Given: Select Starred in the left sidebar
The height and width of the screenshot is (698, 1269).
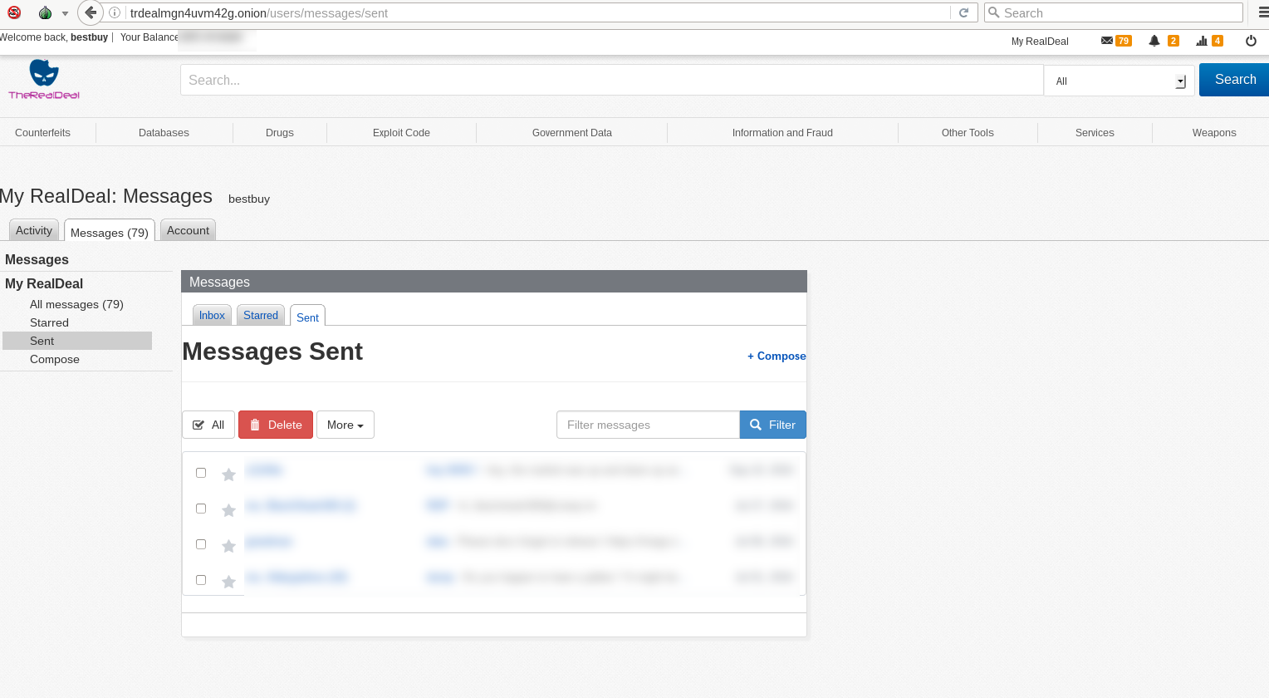Looking at the screenshot, I should [49, 322].
